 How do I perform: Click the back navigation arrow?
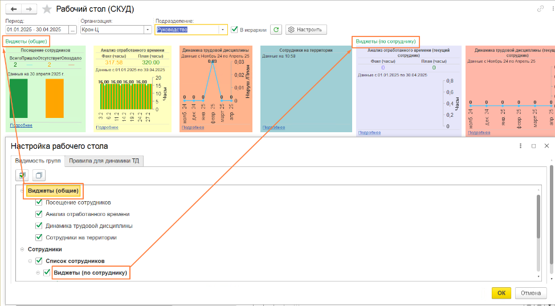coord(13,9)
